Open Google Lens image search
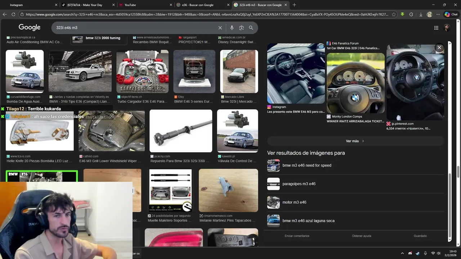This screenshot has width=461, height=259. (241, 28)
